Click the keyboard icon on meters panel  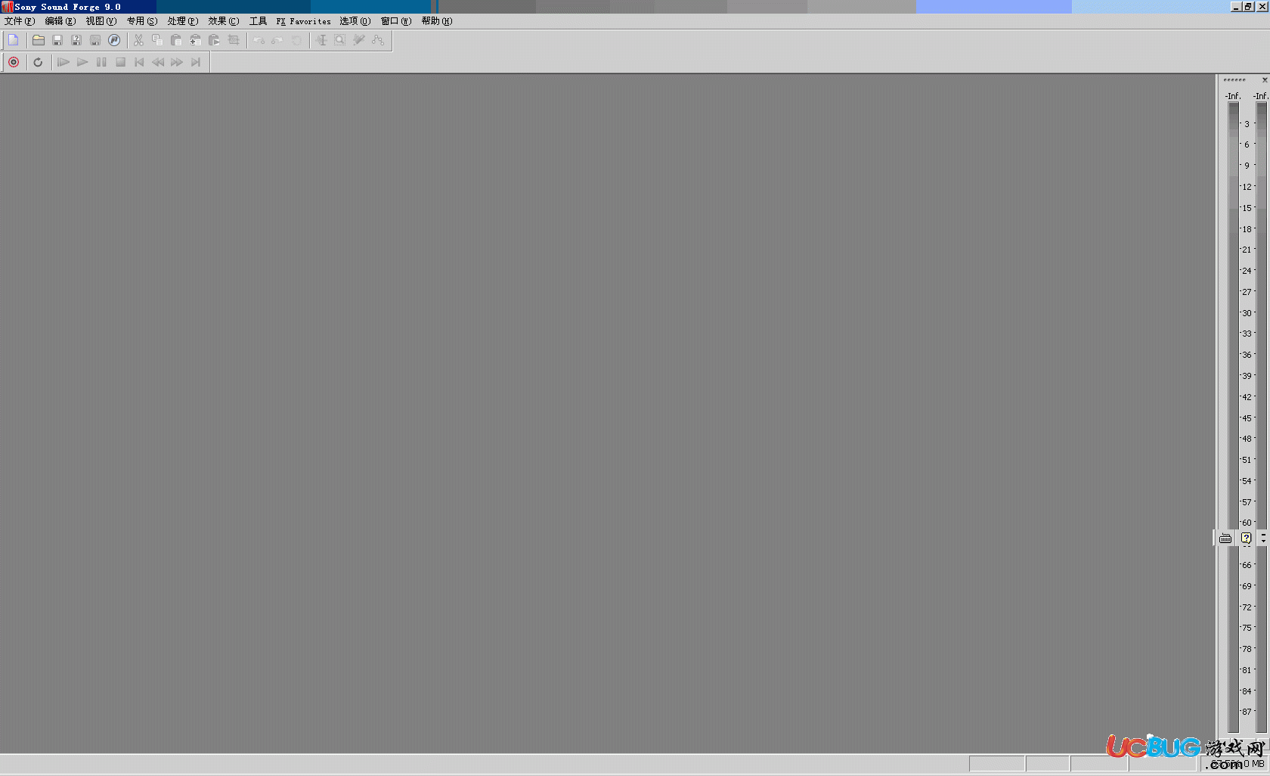coord(1225,539)
